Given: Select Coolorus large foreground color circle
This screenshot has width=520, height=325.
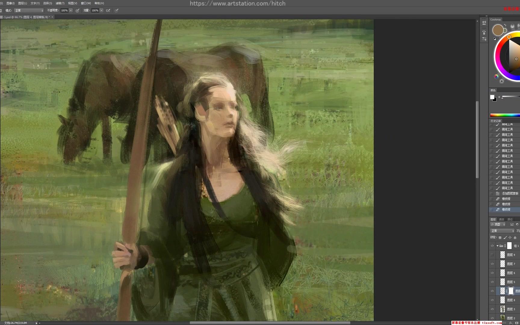Looking at the screenshot, I should click(x=498, y=30).
